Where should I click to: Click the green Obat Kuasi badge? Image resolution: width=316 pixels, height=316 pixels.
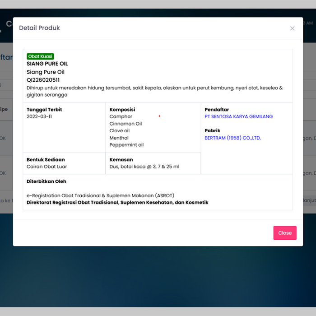[40, 56]
